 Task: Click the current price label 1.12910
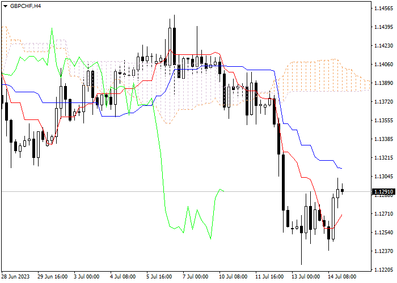coord(383,191)
